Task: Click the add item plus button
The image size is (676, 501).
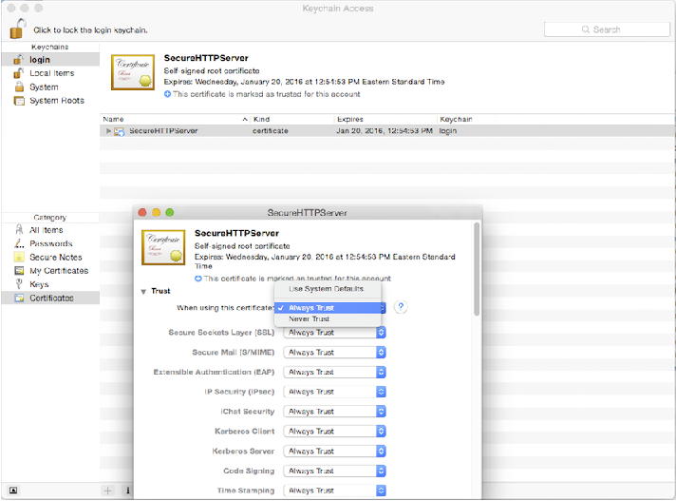Action: pos(107,491)
